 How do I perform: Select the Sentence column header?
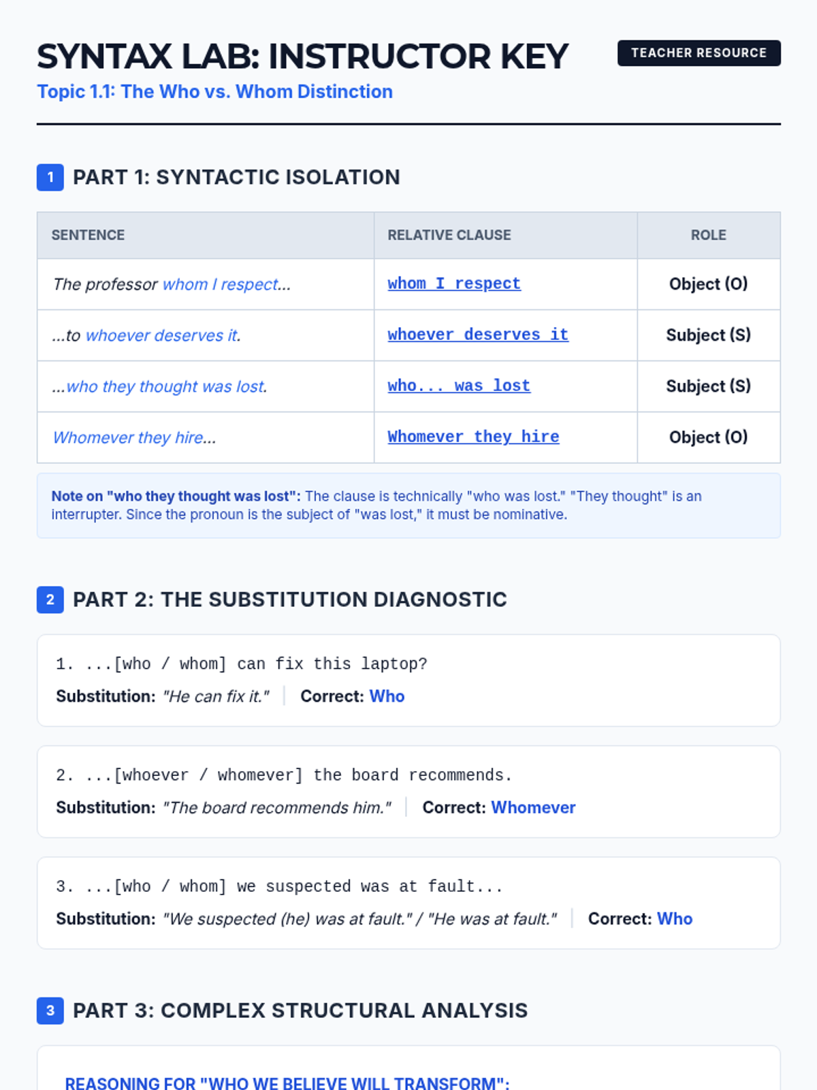click(x=88, y=235)
